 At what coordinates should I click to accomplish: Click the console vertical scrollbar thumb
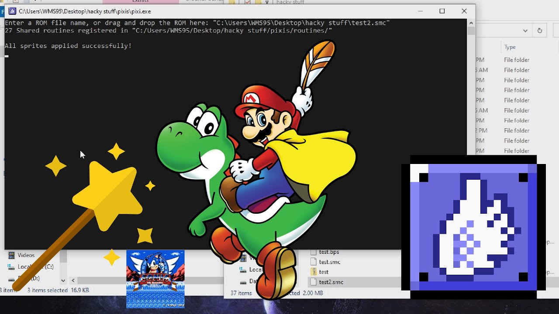click(x=471, y=31)
